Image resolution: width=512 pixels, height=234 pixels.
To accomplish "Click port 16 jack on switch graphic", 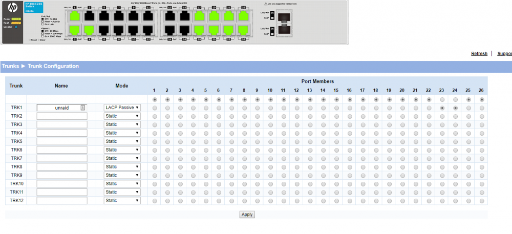I will click(x=185, y=30).
